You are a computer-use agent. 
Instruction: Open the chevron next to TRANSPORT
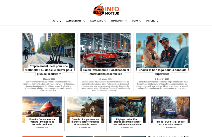[x=126, y=21]
